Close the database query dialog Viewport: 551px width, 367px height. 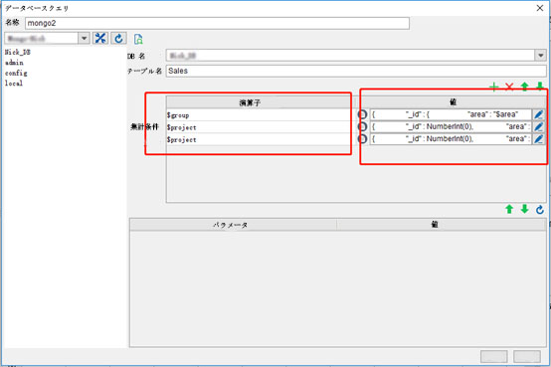pos(540,8)
